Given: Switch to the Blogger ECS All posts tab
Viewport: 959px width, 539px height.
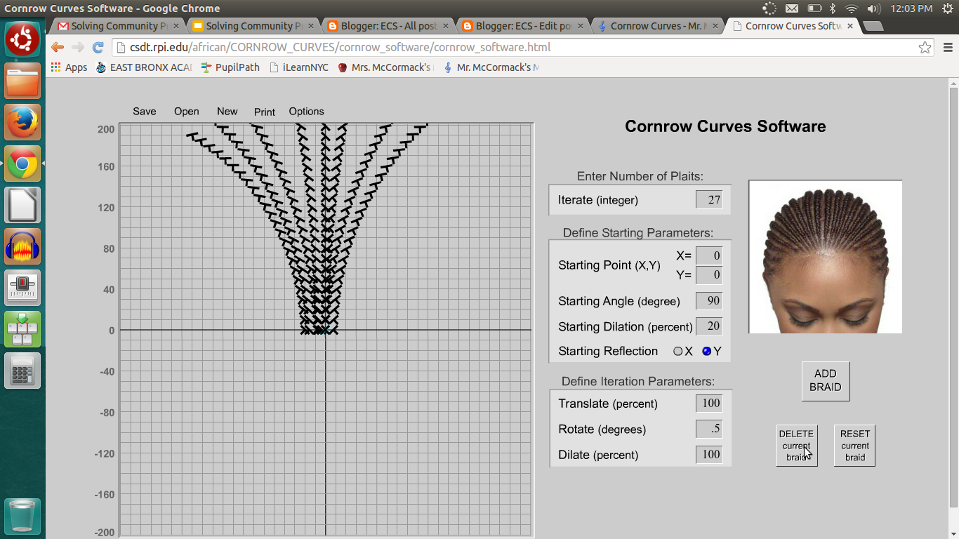Looking at the screenshot, I should [x=385, y=25].
